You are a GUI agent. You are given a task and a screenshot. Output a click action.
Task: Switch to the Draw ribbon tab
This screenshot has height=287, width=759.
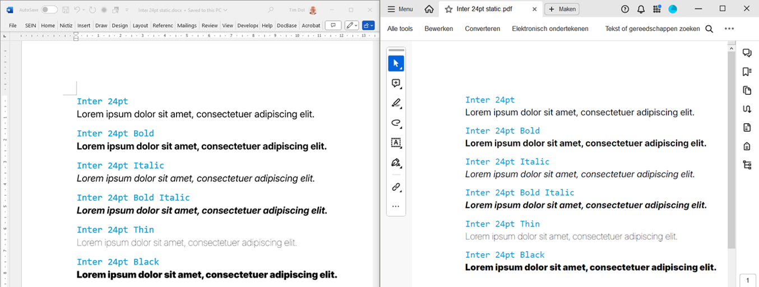click(101, 25)
